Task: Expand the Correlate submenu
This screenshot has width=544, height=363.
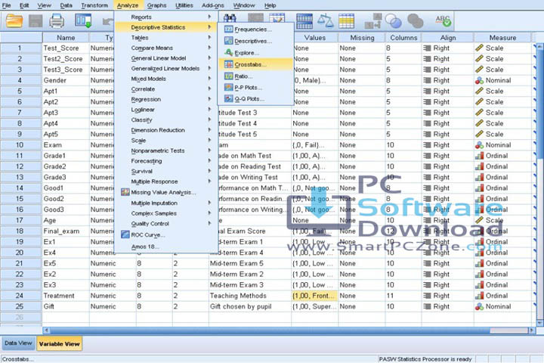Action: tap(165, 89)
